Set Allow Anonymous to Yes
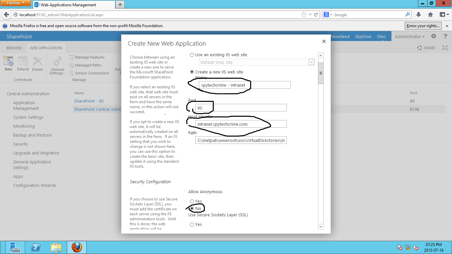Viewport: 452px width, 254px height. coord(192,201)
